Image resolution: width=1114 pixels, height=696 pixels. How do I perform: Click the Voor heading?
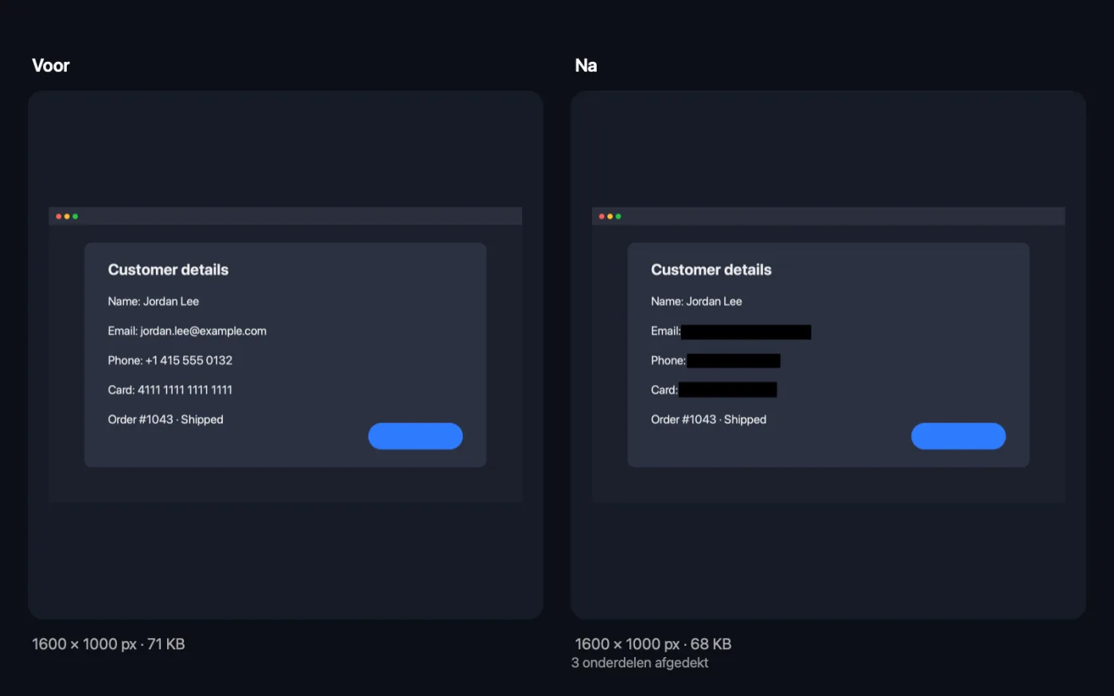pos(51,65)
